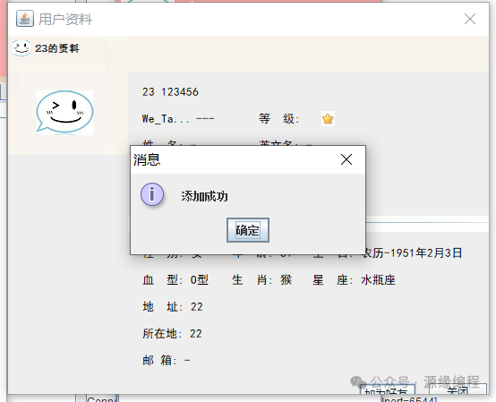The height and width of the screenshot is (402, 496).
Task: Close the 消息 dialog with its X
Action: (346, 159)
